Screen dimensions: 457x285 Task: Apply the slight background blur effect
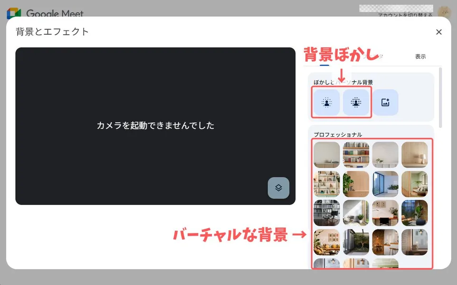pos(327,102)
